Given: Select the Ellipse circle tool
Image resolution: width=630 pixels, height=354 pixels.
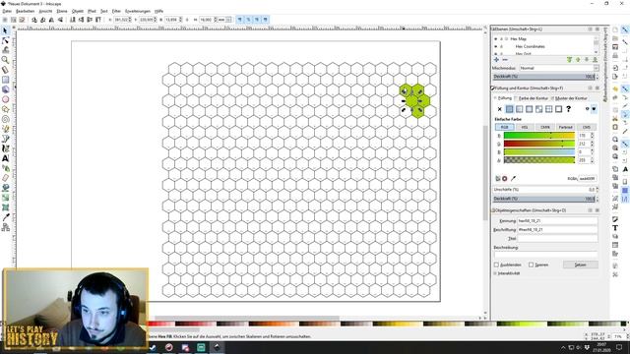Looking at the screenshot, I should (5, 99).
